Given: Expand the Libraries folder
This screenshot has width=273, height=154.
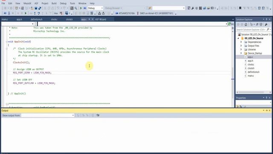Looking at the screenshot, I should [x=241, y=50].
